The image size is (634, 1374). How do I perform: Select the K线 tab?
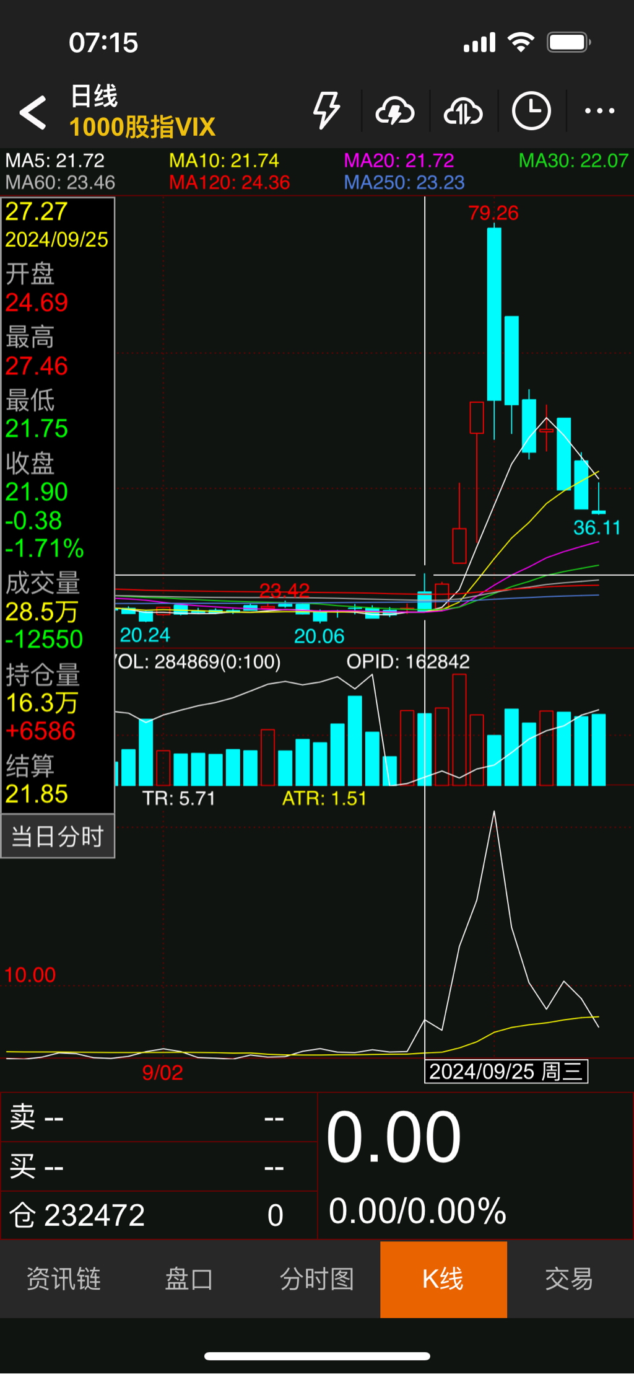(x=443, y=1279)
